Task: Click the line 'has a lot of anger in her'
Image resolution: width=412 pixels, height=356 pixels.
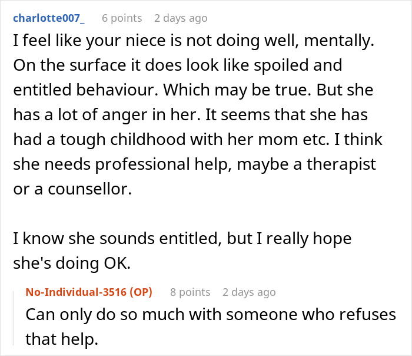Action: pyautogui.click(x=191, y=115)
